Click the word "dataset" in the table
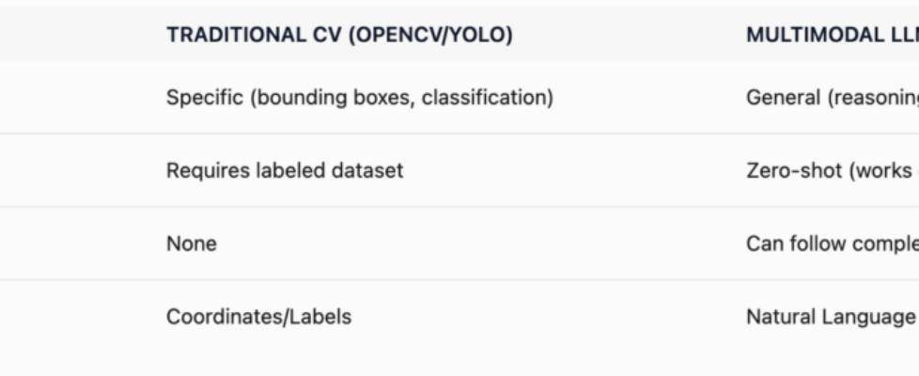 point(371,170)
